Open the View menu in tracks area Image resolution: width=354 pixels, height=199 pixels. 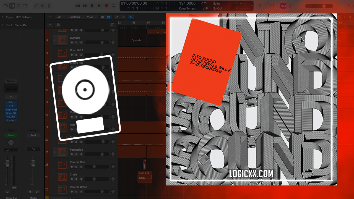[x=92, y=17]
